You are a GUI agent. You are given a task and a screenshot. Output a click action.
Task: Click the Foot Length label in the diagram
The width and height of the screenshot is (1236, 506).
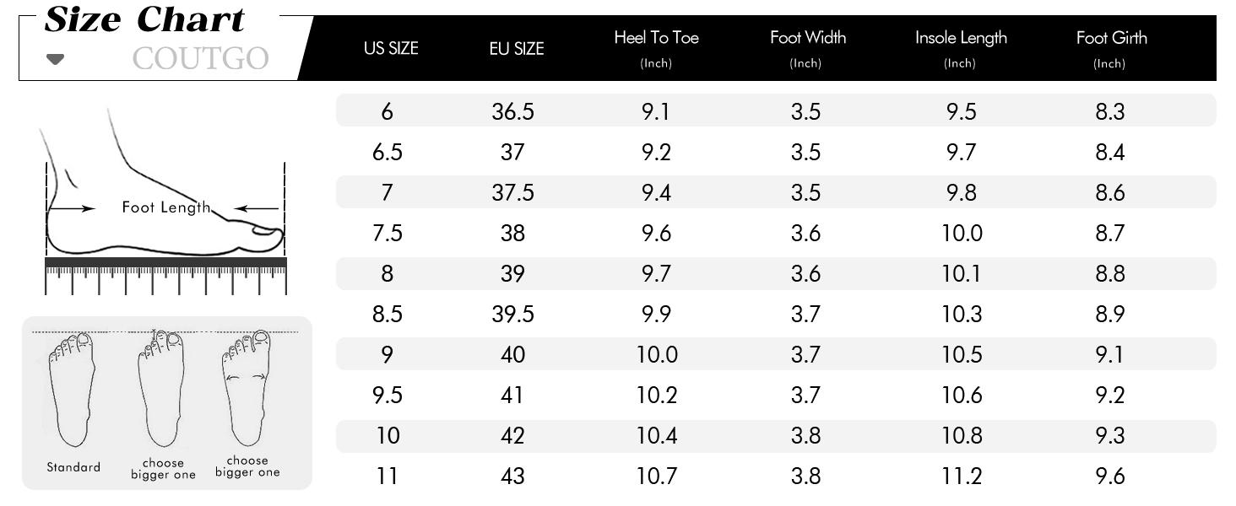[165, 207]
